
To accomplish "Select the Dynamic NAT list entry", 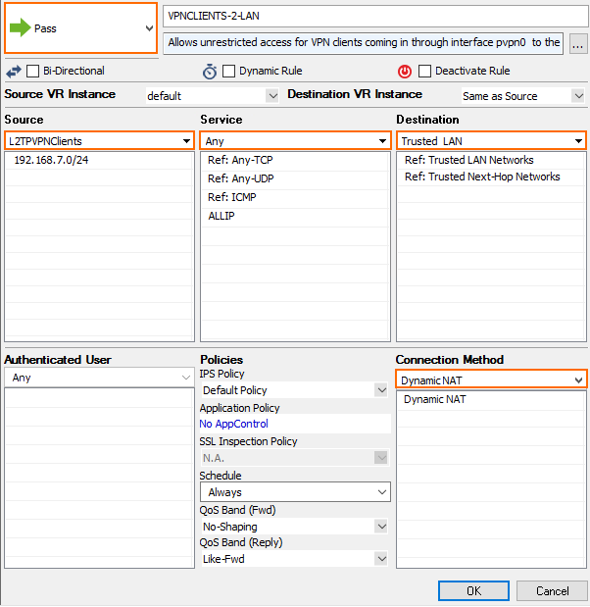I will tap(491, 399).
